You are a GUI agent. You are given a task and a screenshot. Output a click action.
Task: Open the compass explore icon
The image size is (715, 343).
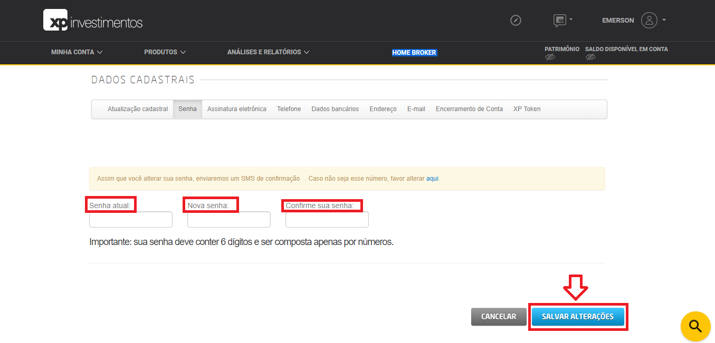point(516,21)
